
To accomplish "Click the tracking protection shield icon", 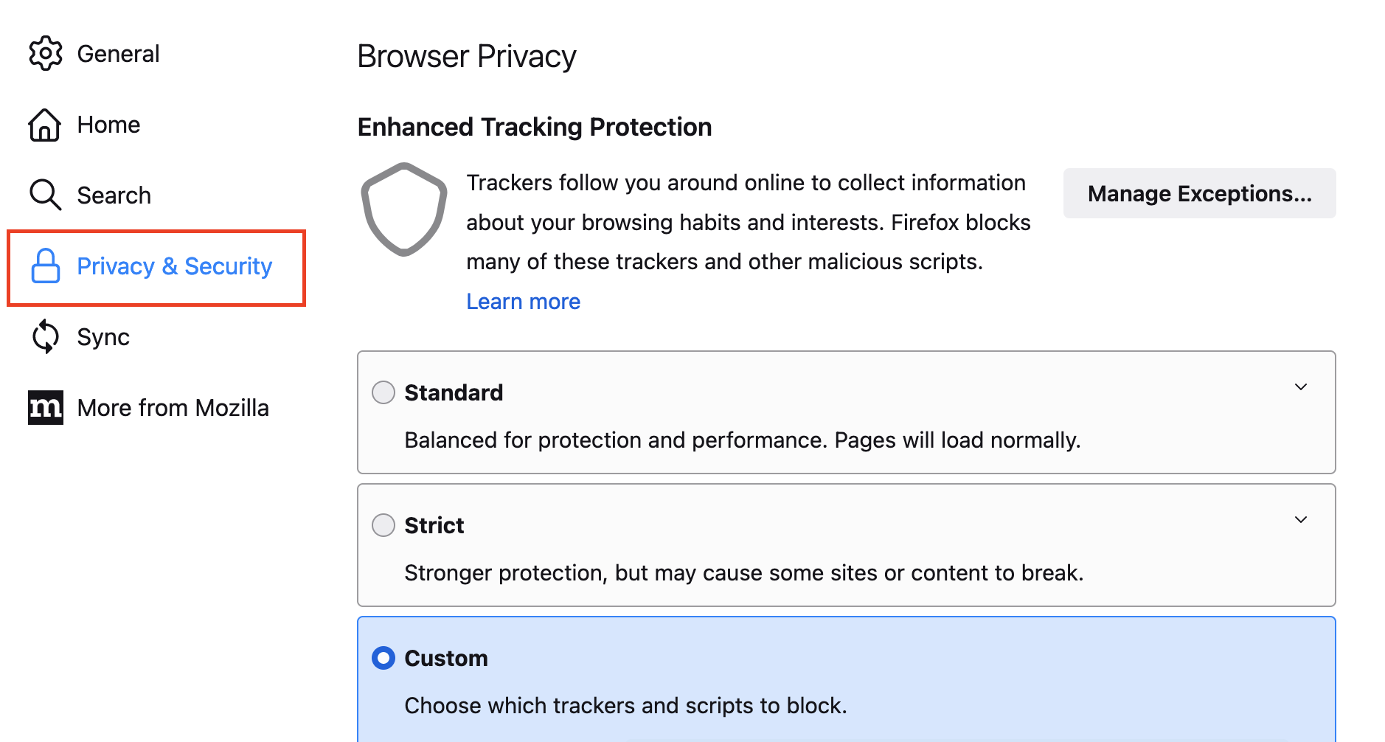I will (403, 209).
